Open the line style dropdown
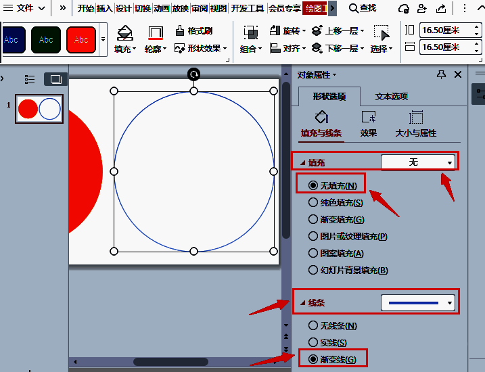 click(418, 303)
